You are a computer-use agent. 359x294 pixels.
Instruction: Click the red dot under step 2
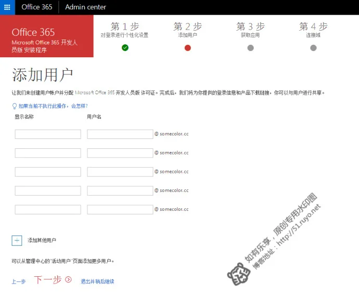pos(188,48)
